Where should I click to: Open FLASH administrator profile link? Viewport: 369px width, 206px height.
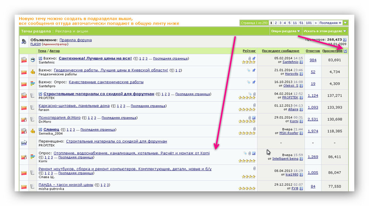point(35,44)
